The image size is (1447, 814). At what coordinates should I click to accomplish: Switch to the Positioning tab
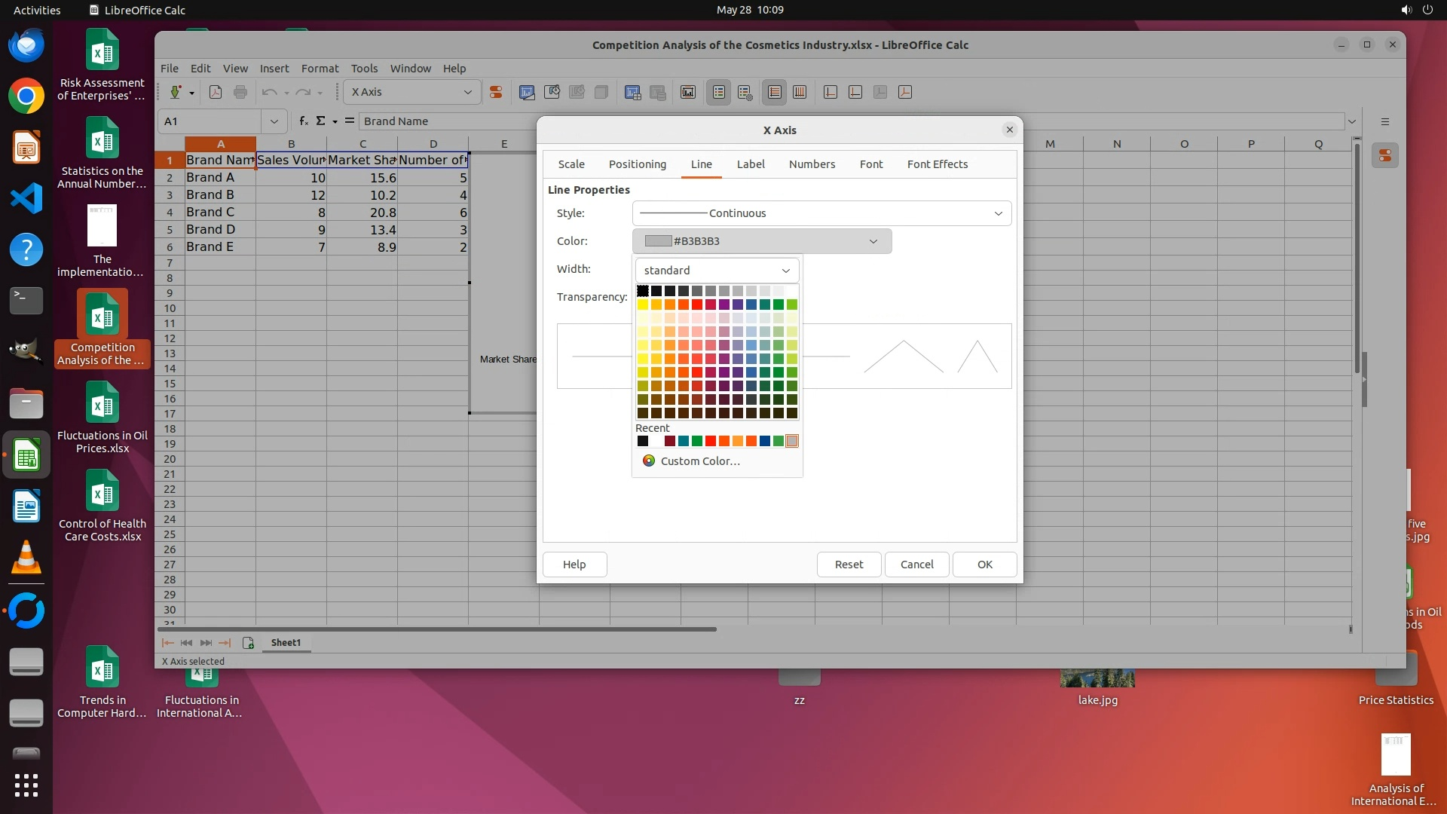click(x=637, y=164)
